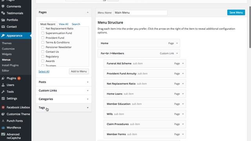Click the Plugins plug icon
The width and height of the screenshot is (251, 141).
coord(3,78)
